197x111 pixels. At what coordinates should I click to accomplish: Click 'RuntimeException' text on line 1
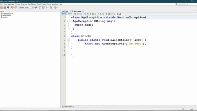131,17
